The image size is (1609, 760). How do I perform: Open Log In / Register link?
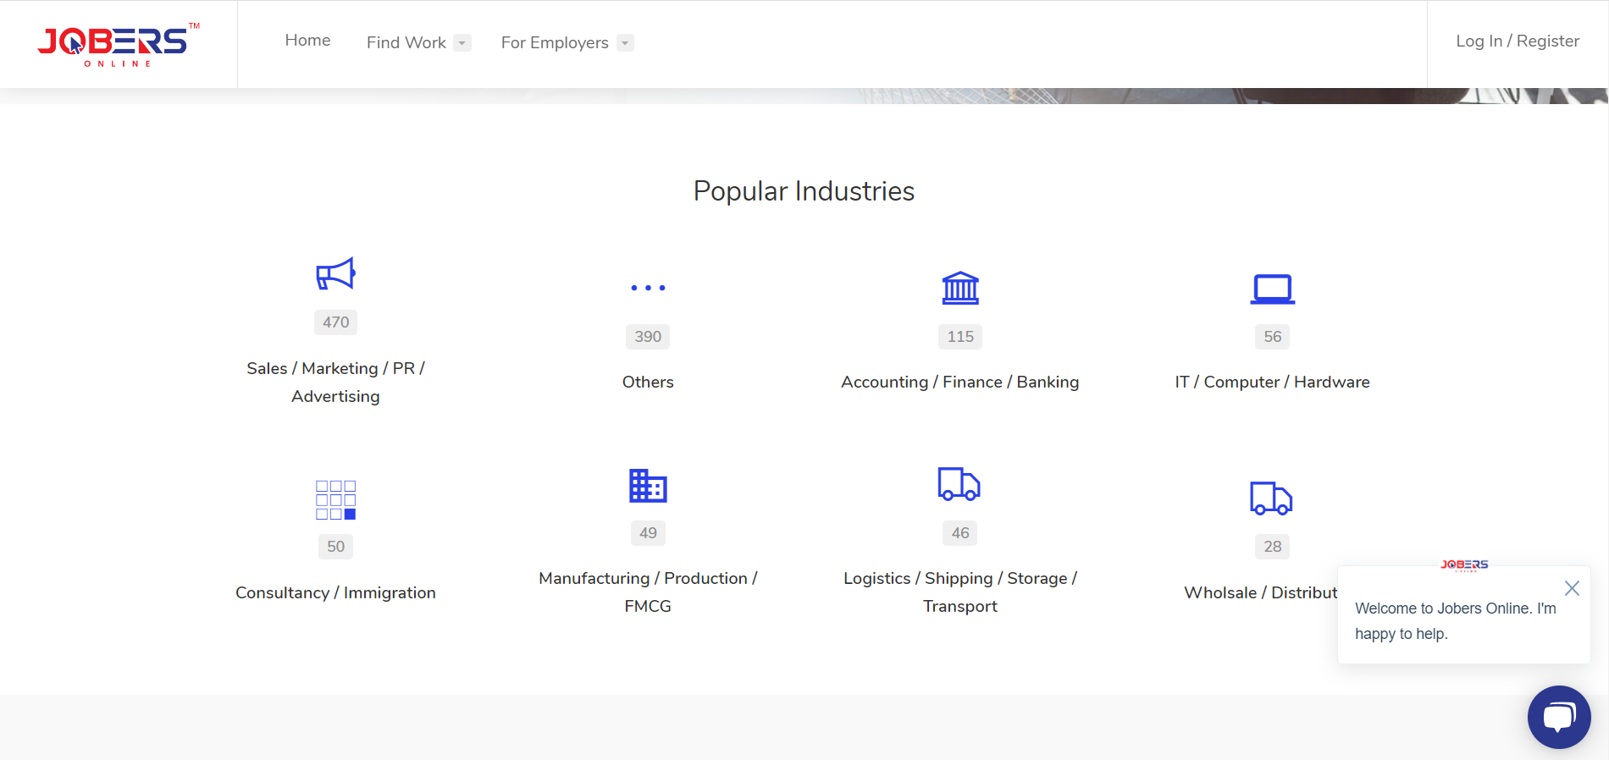tap(1518, 41)
